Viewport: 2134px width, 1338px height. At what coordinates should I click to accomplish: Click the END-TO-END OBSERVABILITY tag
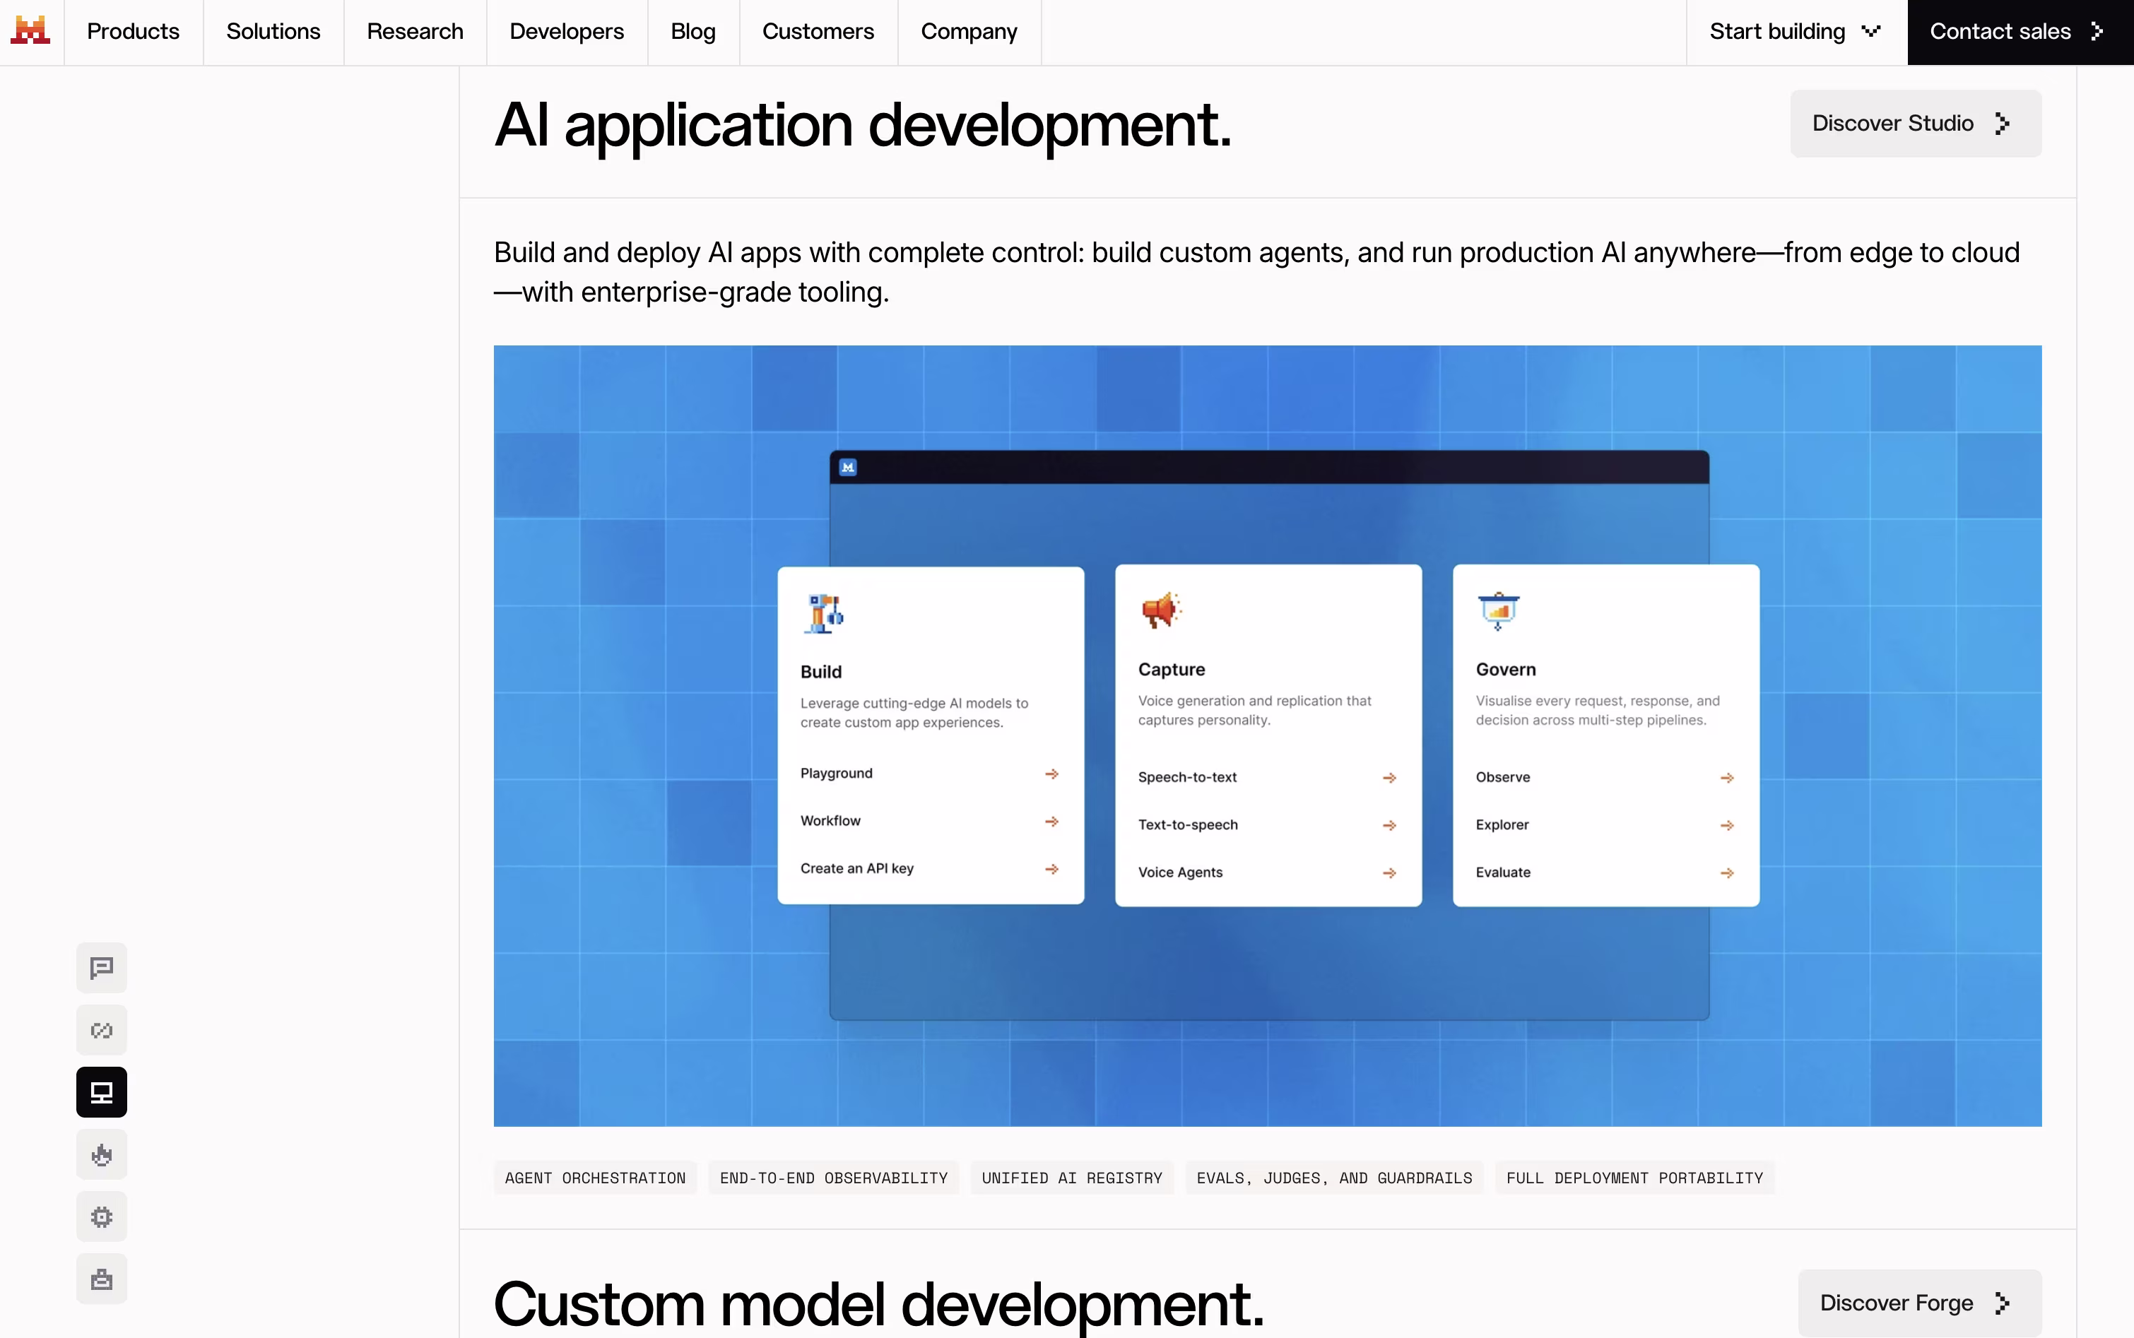tap(834, 1178)
